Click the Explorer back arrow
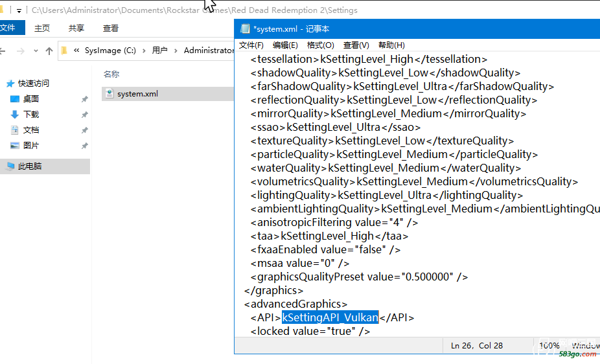The width and height of the screenshot is (600, 364). click(x=3, y=51)
